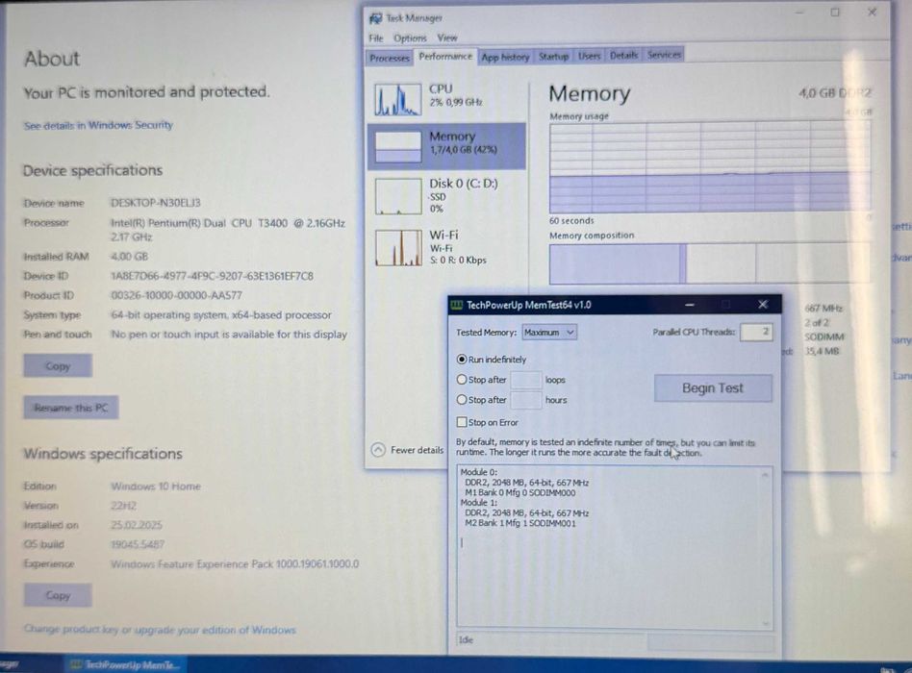The width and height of the screenshot is (912, 673).
Task: Open Change product key or upgrade link
Action: coord(160,630)
